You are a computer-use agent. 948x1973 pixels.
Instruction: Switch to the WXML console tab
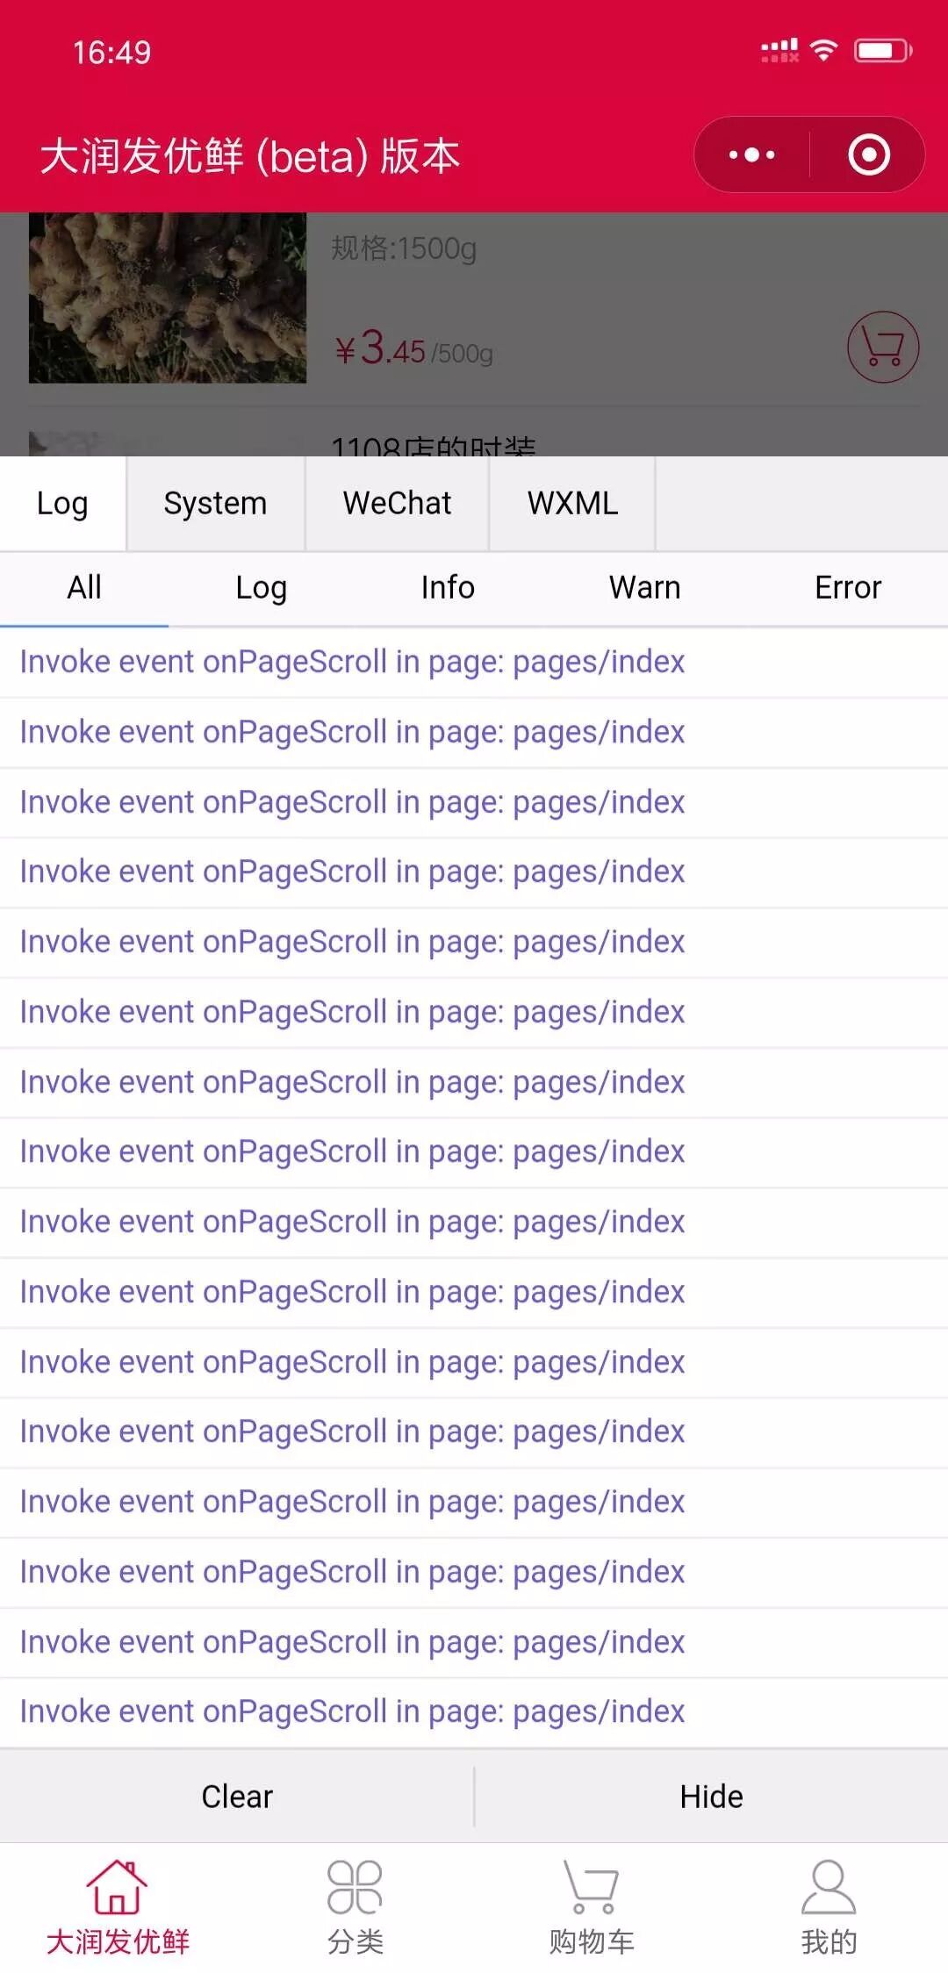(572, 504)
